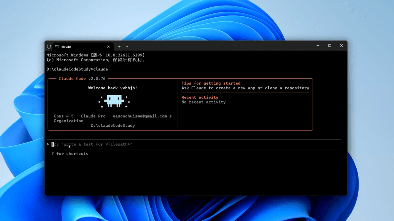Click the "Recent activity" heading
The width and height of the screenshot is (394, 221).
click(200, 97)
